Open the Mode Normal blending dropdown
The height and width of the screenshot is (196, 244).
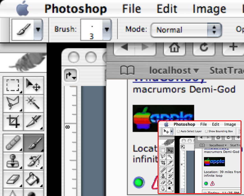(x=186, y=30)
